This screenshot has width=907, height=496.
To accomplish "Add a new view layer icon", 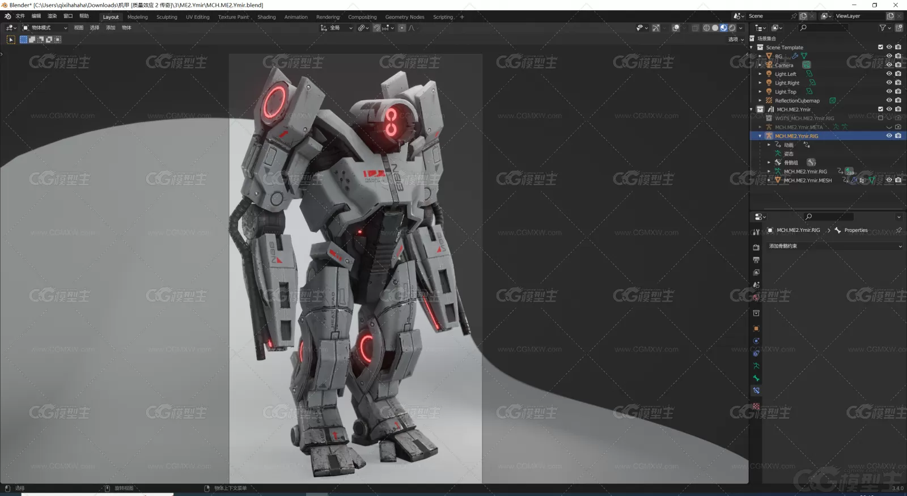I will coord(890,16).
